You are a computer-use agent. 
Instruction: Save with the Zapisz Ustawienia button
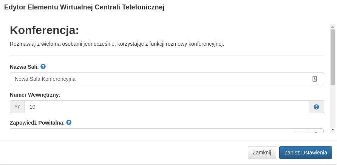point(305,153)
